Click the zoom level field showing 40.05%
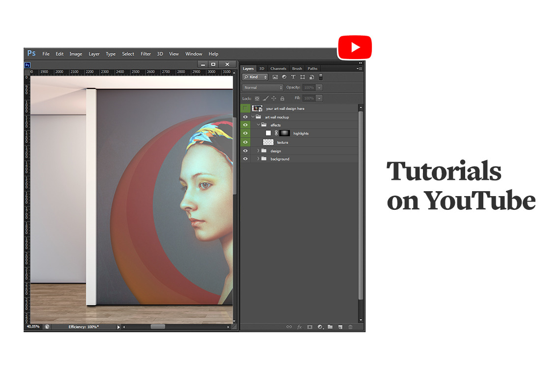The height and width of the screenshot is (373, 559). 33,327
